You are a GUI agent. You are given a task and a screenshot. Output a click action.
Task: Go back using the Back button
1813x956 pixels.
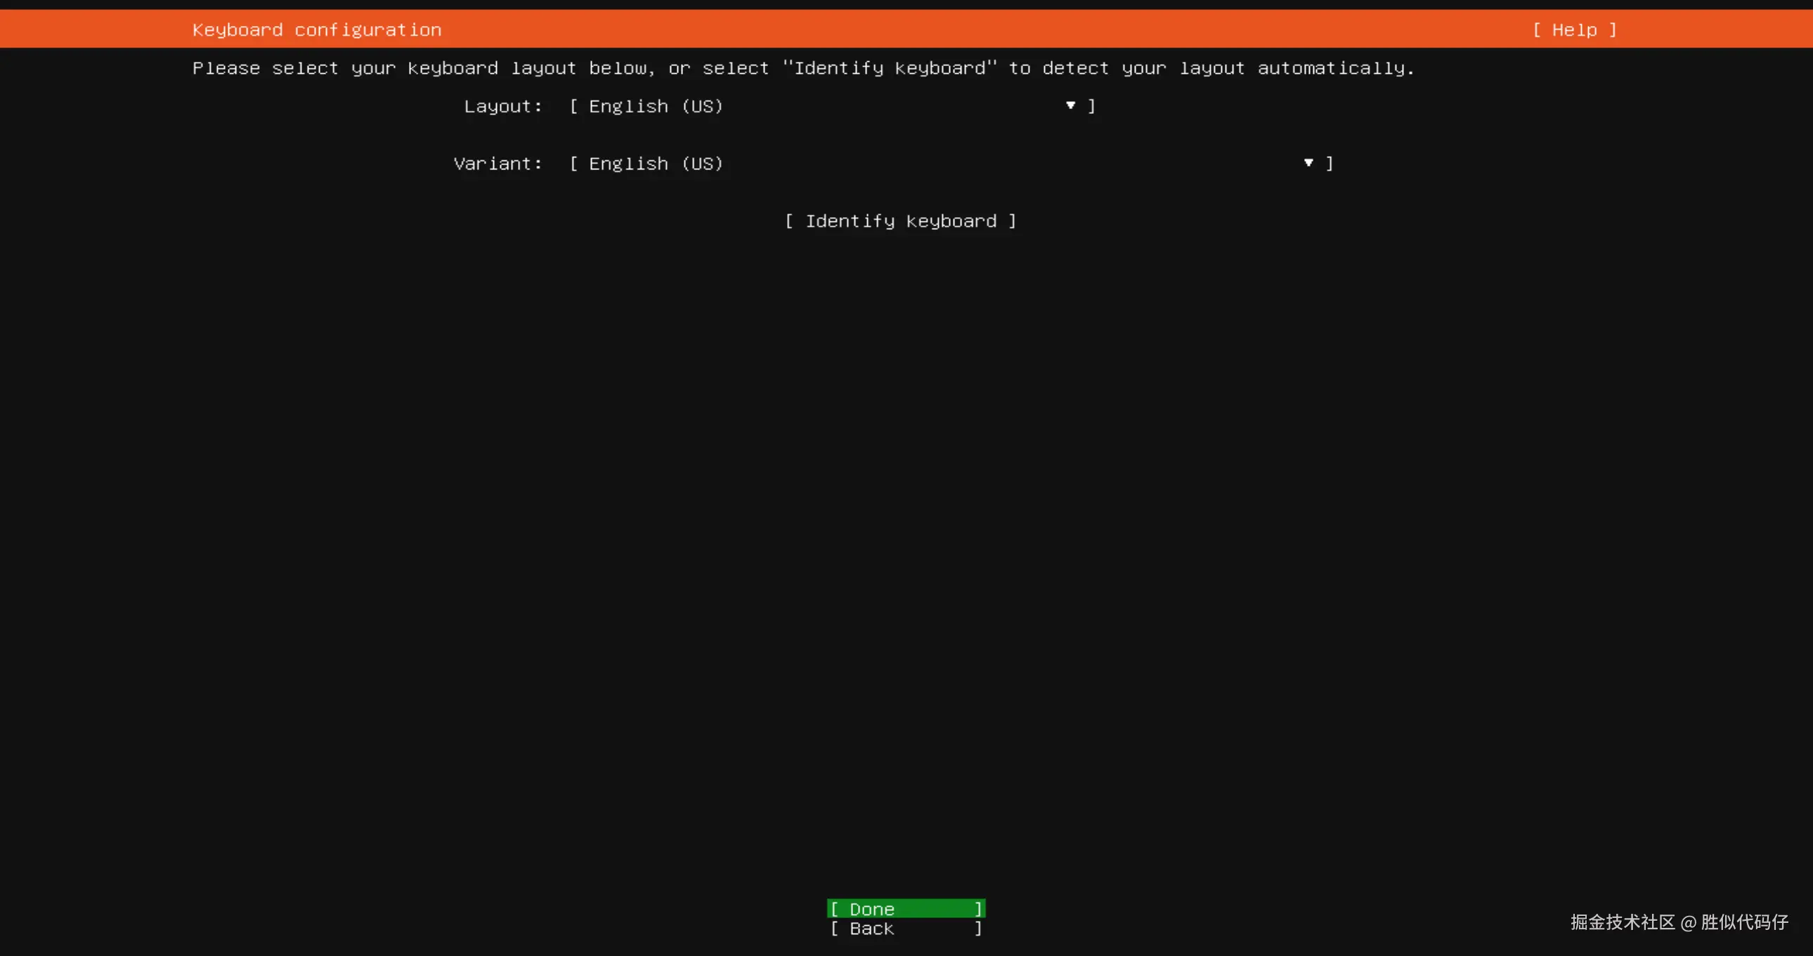pyautogui.click(x=905, y=929)
